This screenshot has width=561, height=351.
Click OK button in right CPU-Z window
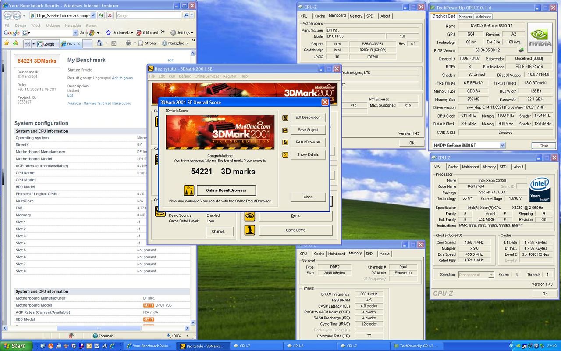pos(545,294)
